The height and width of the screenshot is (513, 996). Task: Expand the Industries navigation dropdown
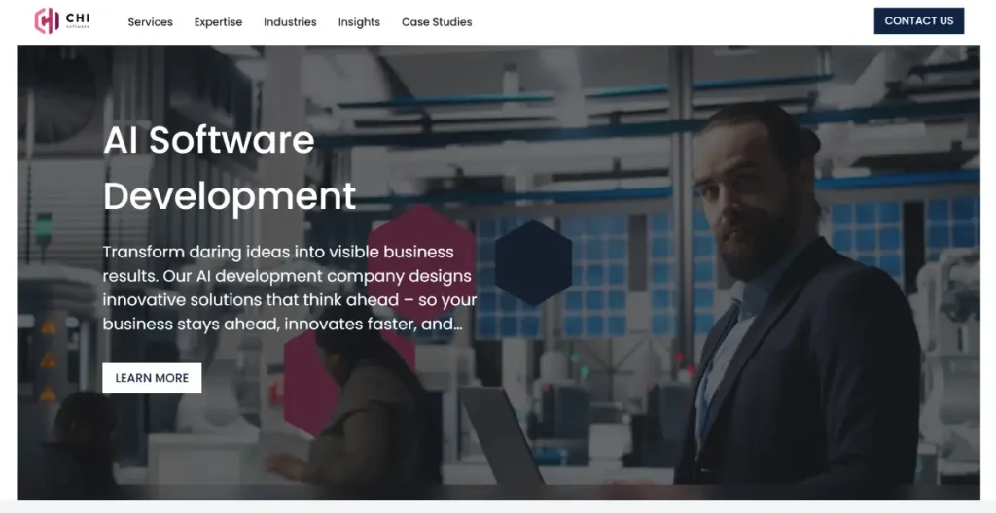[290, 22]
